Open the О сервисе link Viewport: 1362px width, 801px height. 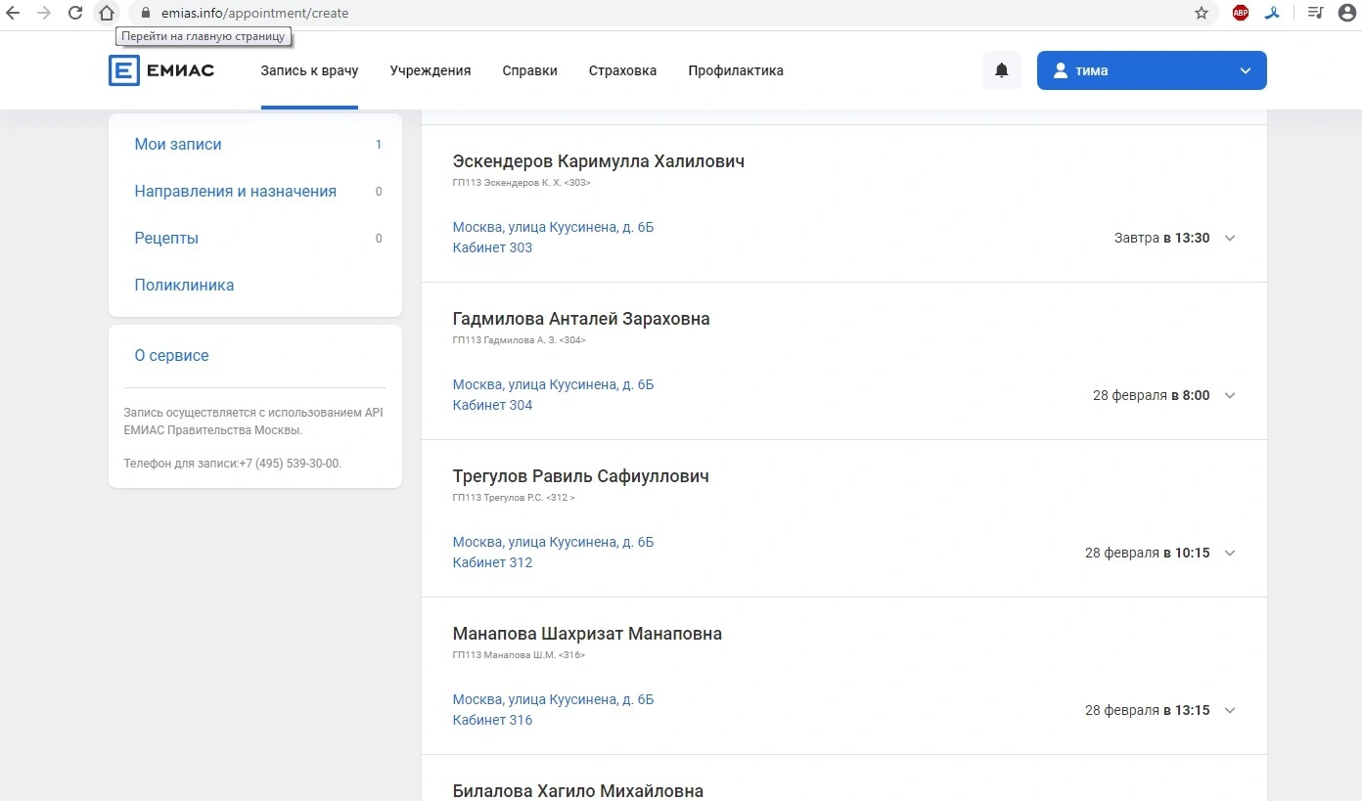click(x=172, y=355)
